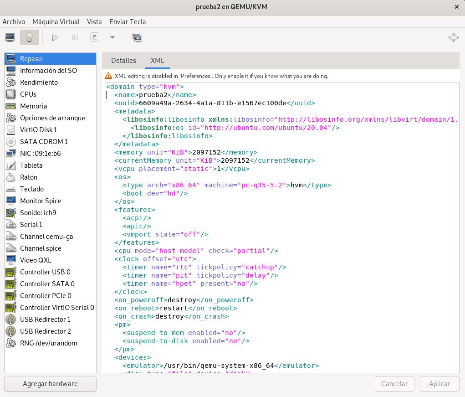Select Controller USB 0 entry
Image resolution: width=465 pixels, height=397 pixels.
(51, 272)
